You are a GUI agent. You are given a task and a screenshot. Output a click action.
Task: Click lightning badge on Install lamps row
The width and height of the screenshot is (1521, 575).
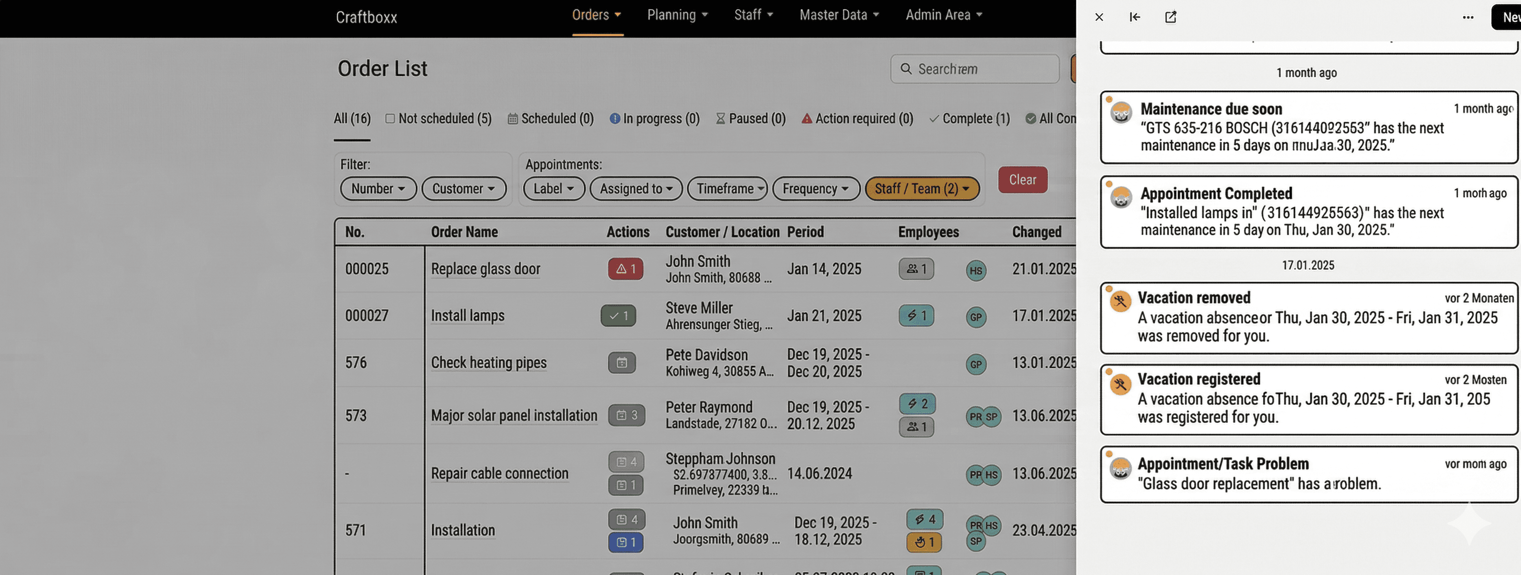[x=916, y=316]
